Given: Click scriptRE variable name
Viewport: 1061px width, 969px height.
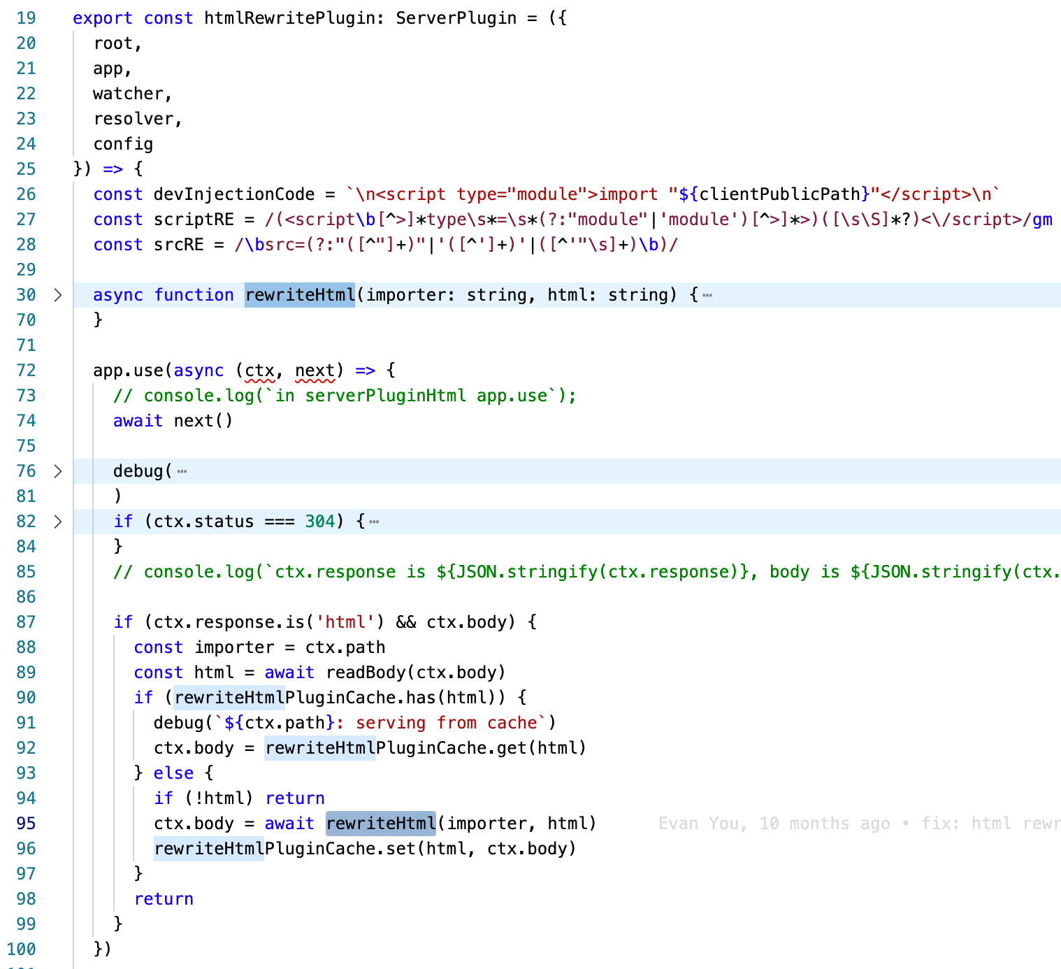Looking at the screenshot, I should pyautogui.click(x=194, y=220).
